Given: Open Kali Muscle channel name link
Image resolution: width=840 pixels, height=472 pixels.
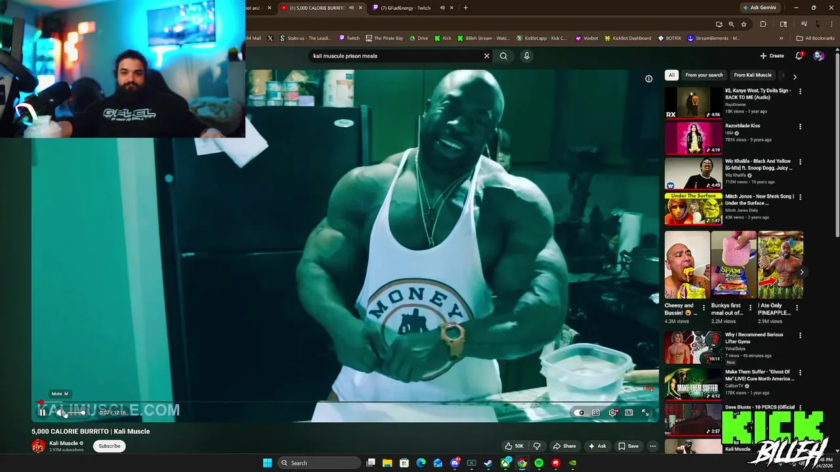Looking at the screenshot, I should 64,443.
